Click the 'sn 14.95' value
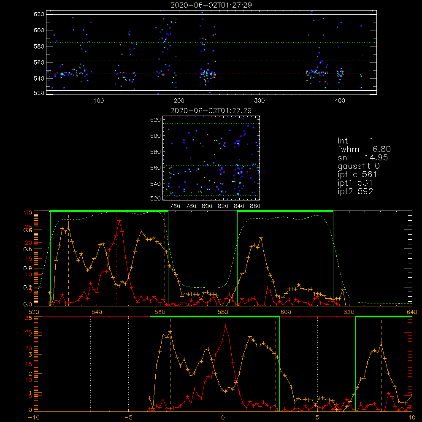Viewport: 422px width, 422px height. 363,157
